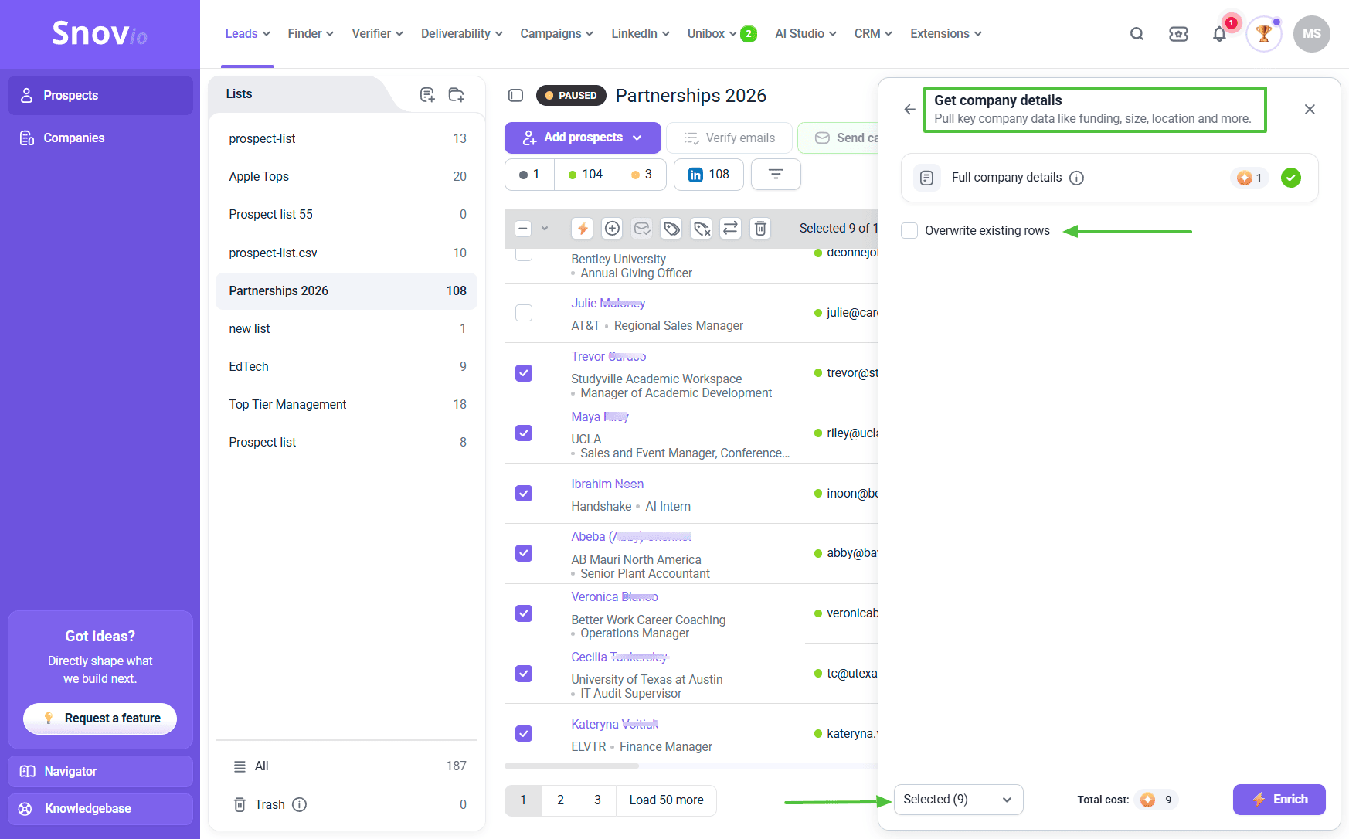
Task: Toggle the select-all minus checkbox
Action: tap(523, 228)
